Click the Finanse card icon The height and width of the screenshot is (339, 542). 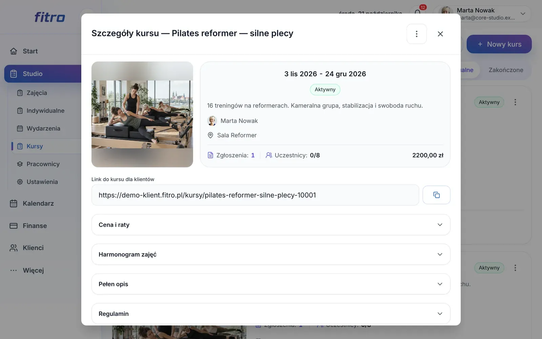14,226
